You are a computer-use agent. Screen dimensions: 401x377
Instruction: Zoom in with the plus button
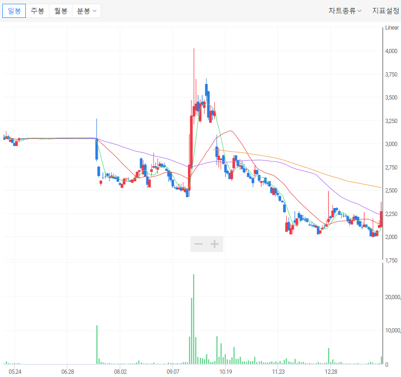214,244
